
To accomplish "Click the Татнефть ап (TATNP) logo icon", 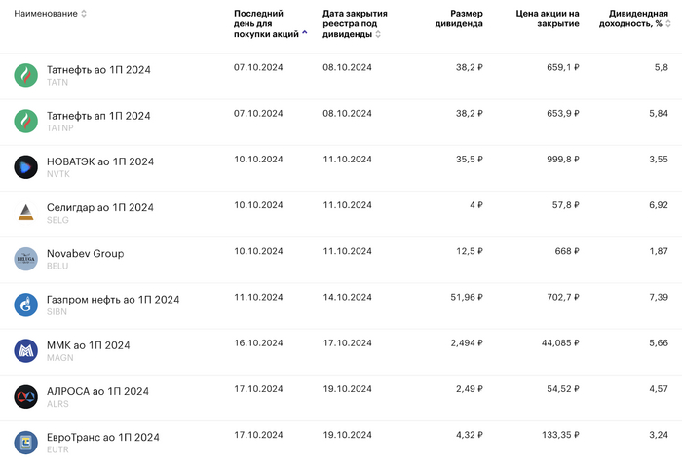I will [x=25, y=121].
